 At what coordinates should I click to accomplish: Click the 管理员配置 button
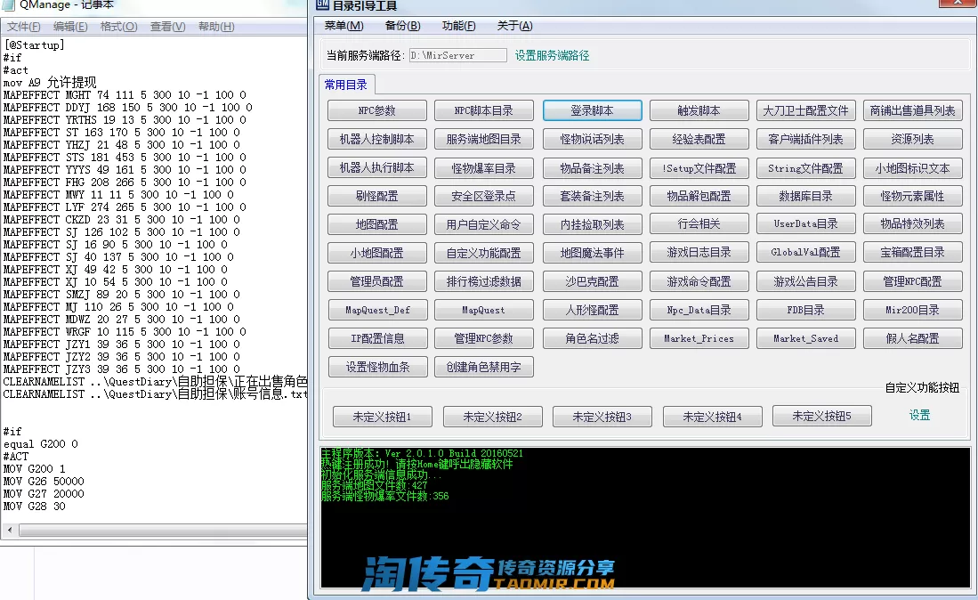[377, 281]
